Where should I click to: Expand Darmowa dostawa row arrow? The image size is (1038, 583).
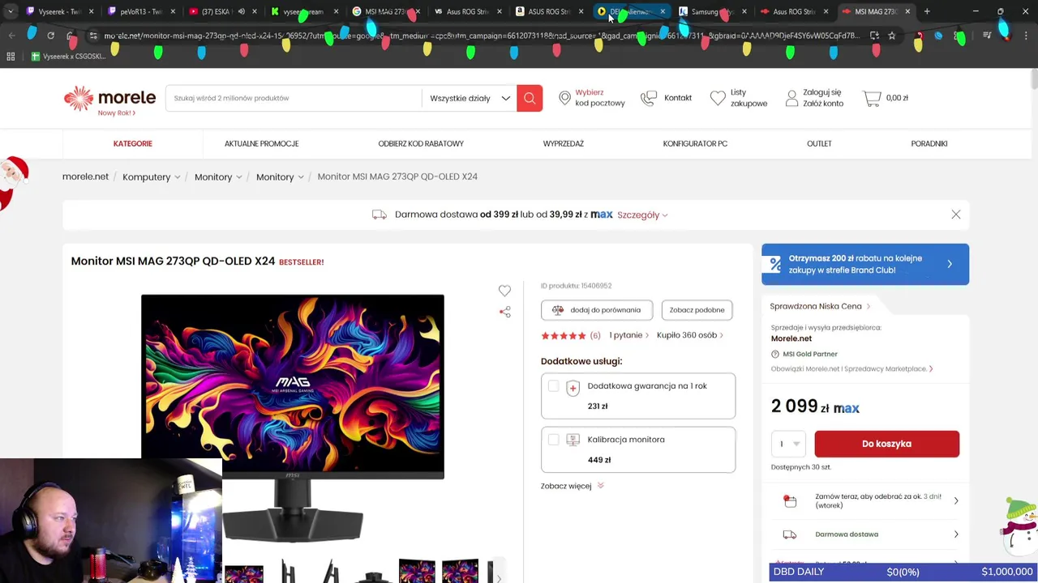tap(956, 534)
